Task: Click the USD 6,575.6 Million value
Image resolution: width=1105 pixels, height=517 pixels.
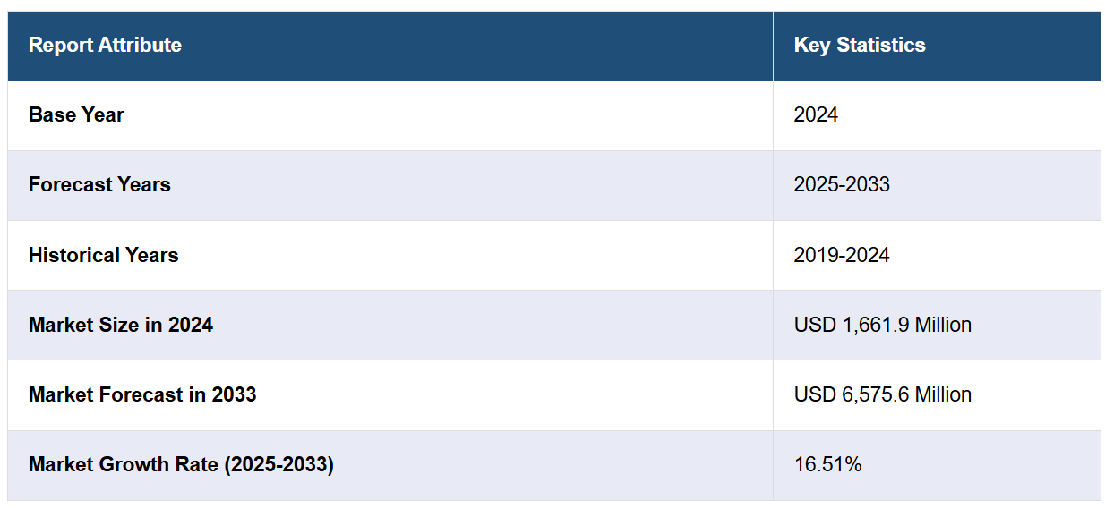Action: point(882,394)
